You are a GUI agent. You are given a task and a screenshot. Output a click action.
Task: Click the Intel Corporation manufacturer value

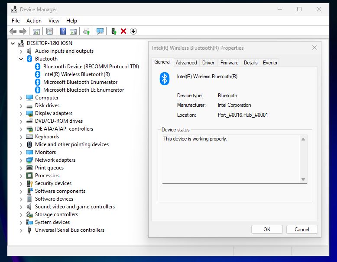tap(234, 105)
